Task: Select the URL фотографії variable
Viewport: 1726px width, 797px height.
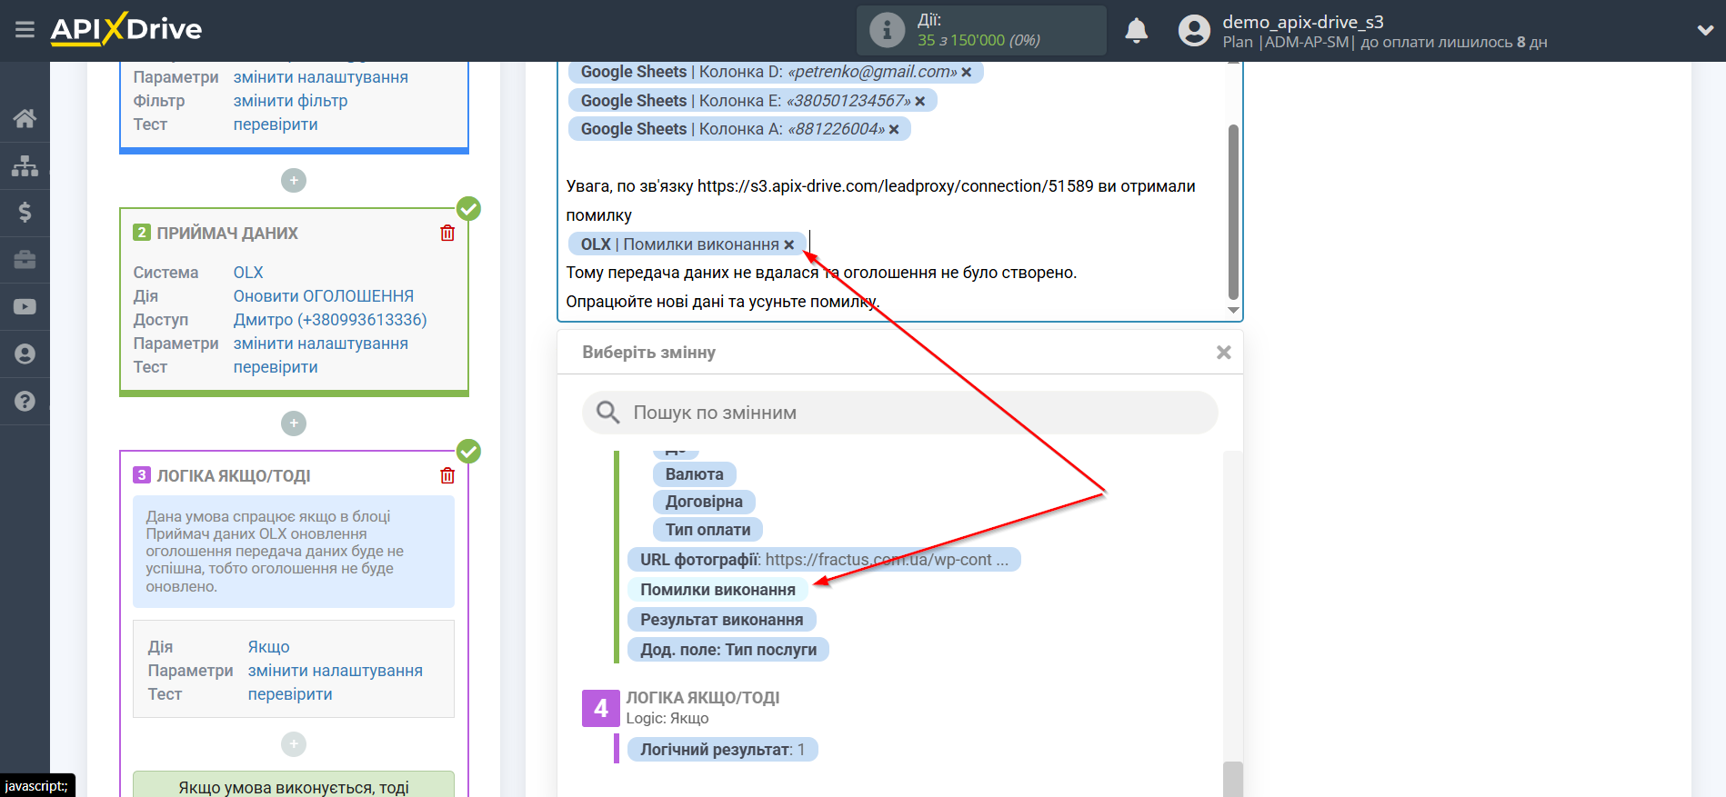Action: tap(824, 560)
